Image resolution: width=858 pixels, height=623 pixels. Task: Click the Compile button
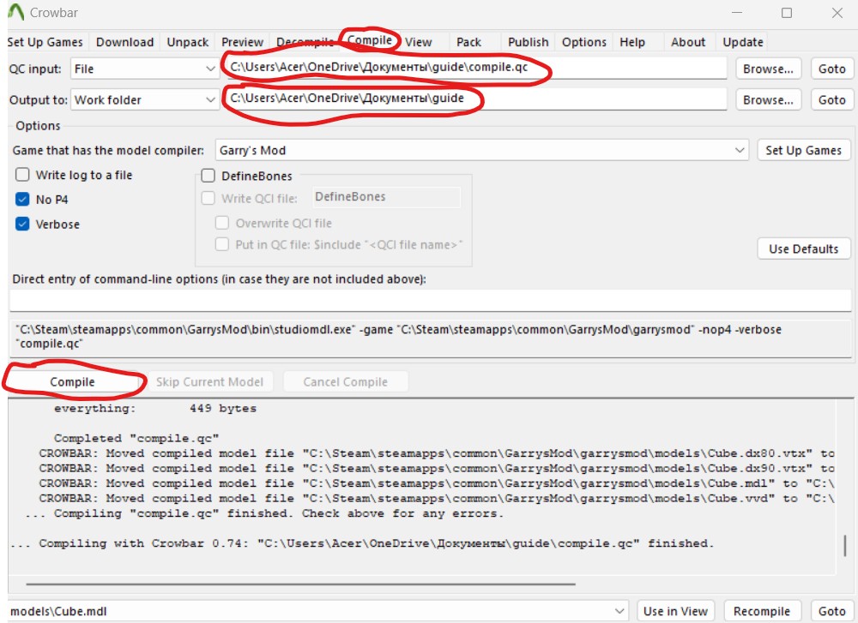click(x=72, y=382)
